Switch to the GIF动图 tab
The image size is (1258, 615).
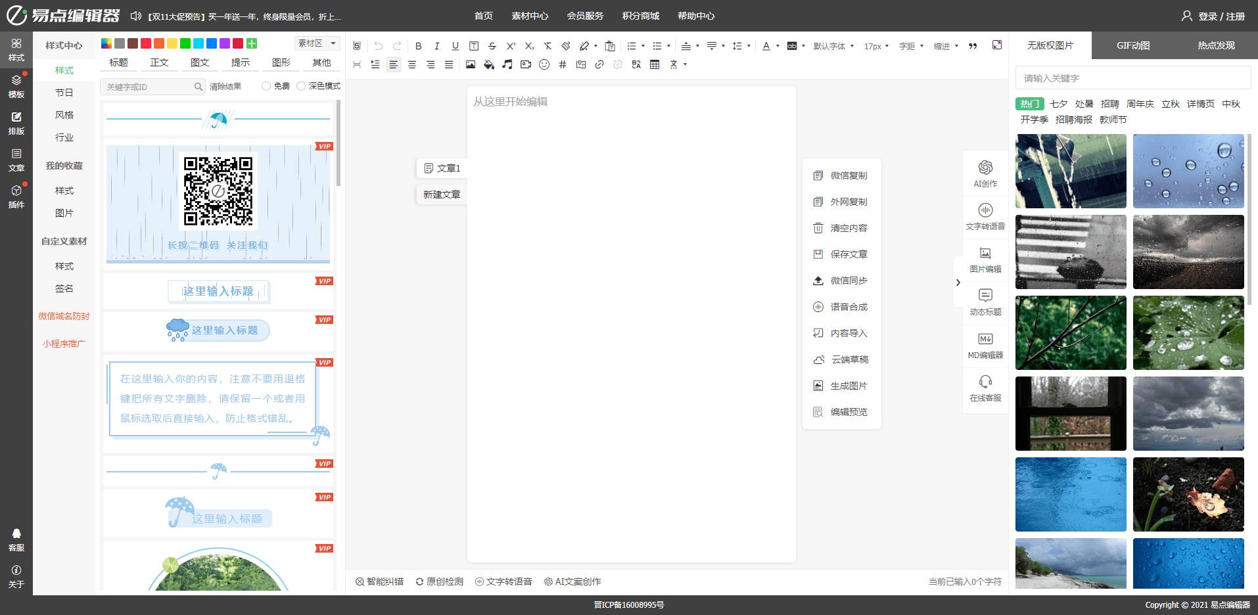[x=1133, y=45]
